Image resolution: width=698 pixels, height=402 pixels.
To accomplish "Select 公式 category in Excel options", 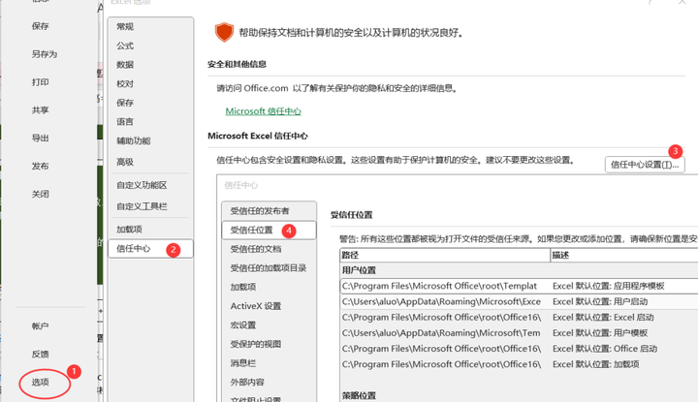I will pyautogui.click(x=150, y=46).
